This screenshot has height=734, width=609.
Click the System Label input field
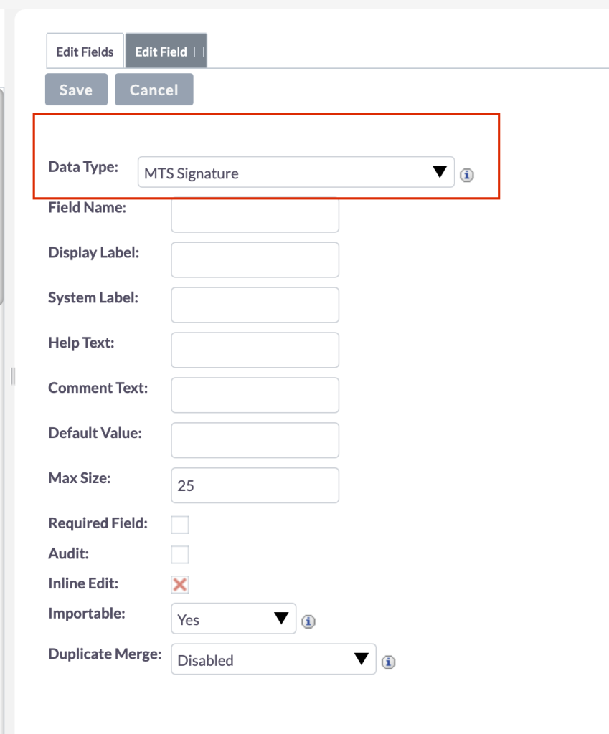(x=255, y=305)
